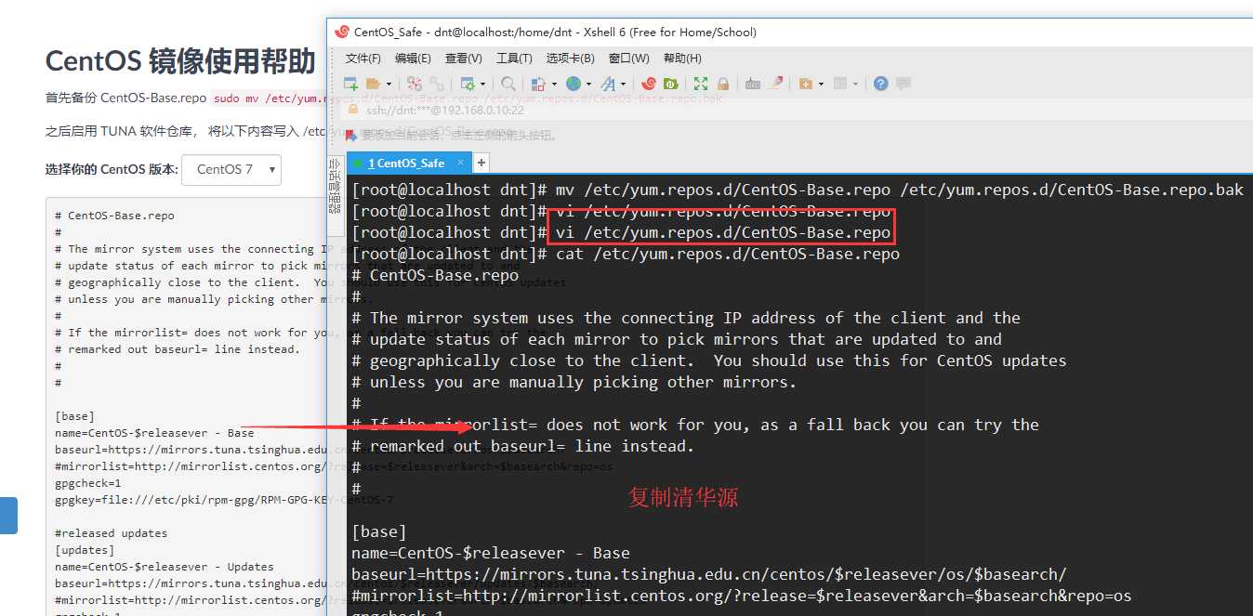Open the 文件(F) menu
The image size is (1253, 616).
[x=363, y=58]
